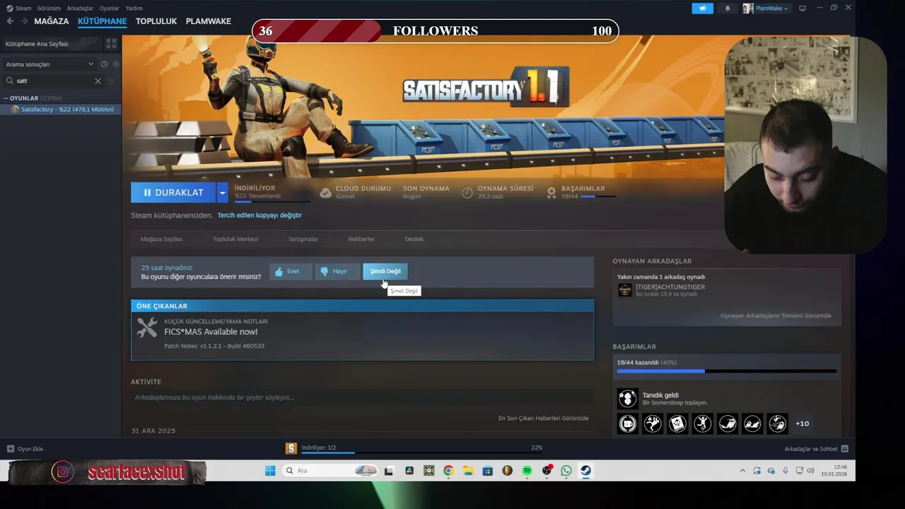The image size is (905, 509).
Task: Switch library to grid view icon
Action: pos(111,44)
